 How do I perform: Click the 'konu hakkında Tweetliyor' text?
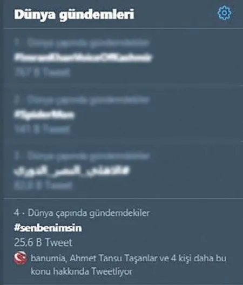click(82, 272)
